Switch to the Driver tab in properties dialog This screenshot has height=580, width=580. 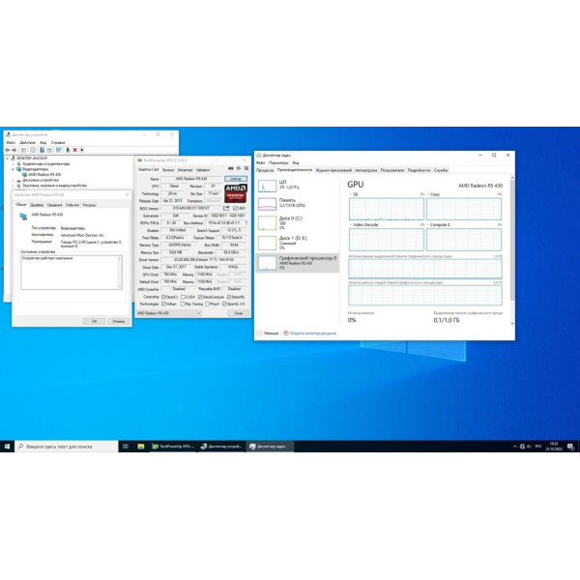point(37,205)
